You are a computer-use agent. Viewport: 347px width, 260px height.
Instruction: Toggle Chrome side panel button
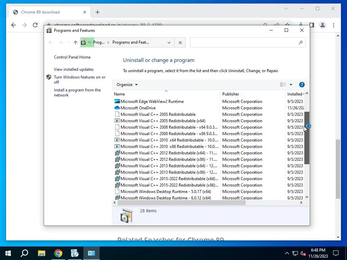(x=312, y=25)
